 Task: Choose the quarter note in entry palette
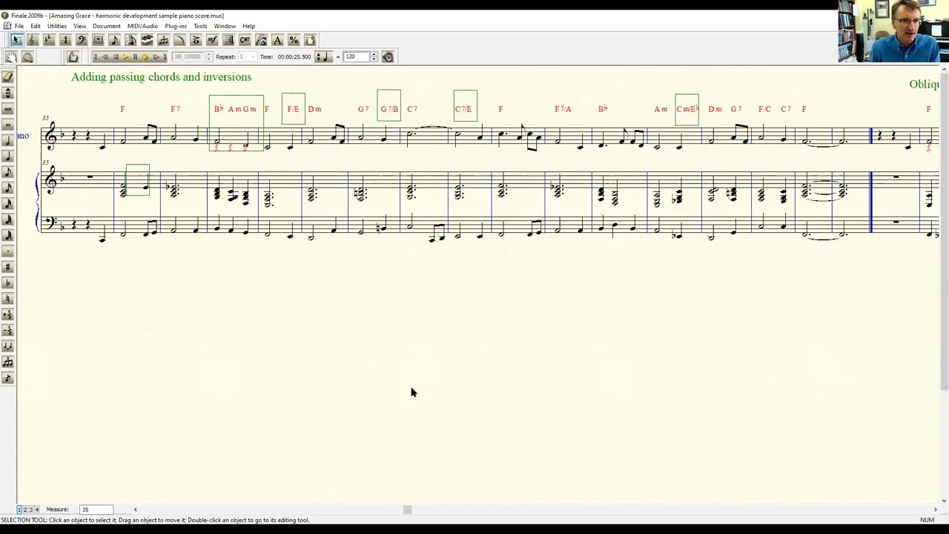pos(8,156)
